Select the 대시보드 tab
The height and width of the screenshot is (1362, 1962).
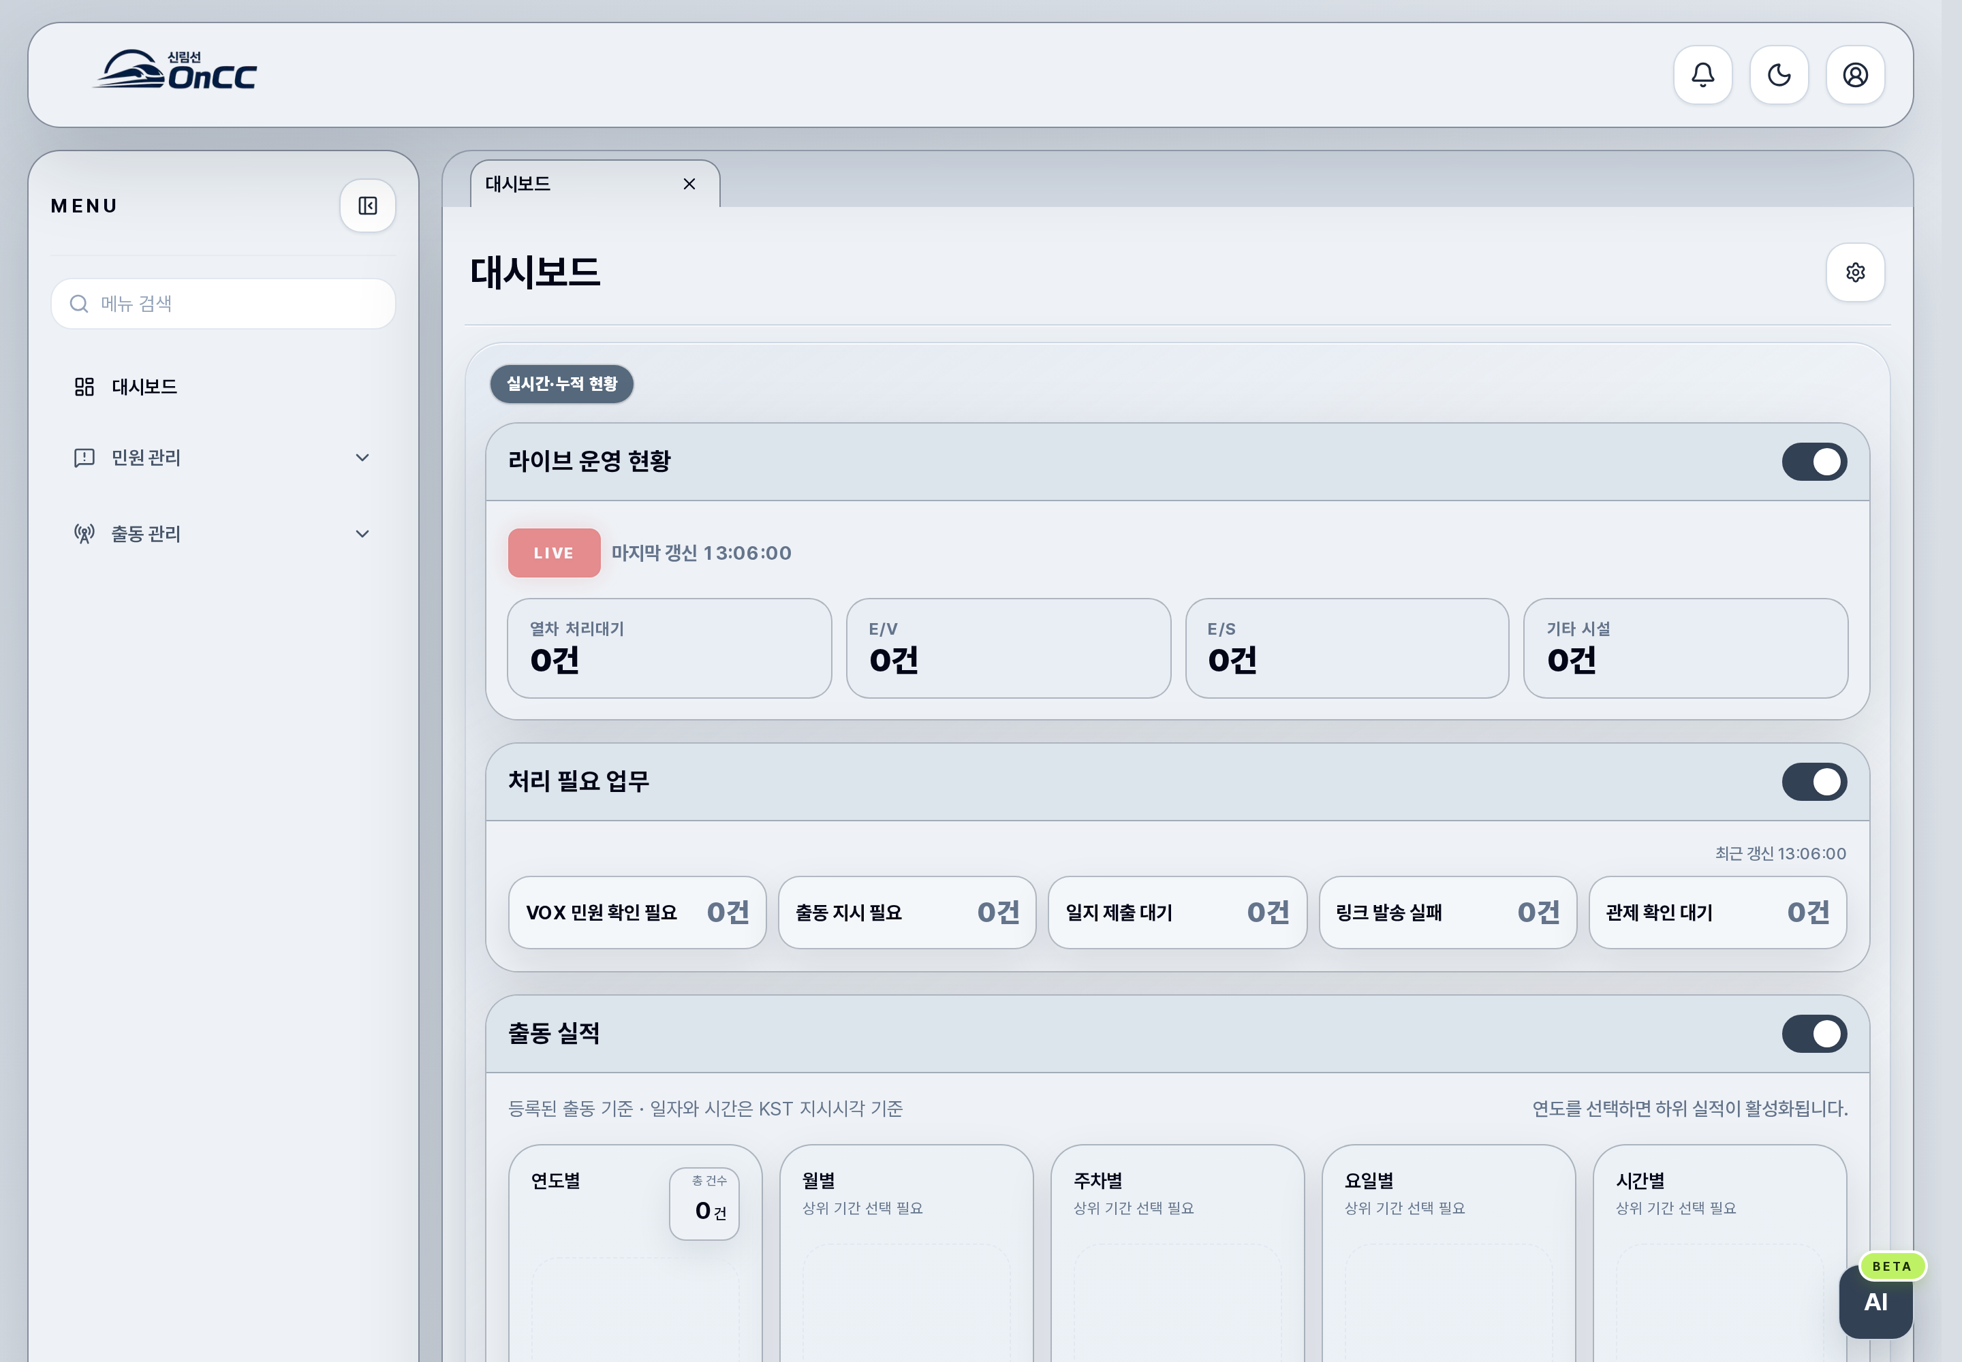pyautogui.click(x=595, y=183)
